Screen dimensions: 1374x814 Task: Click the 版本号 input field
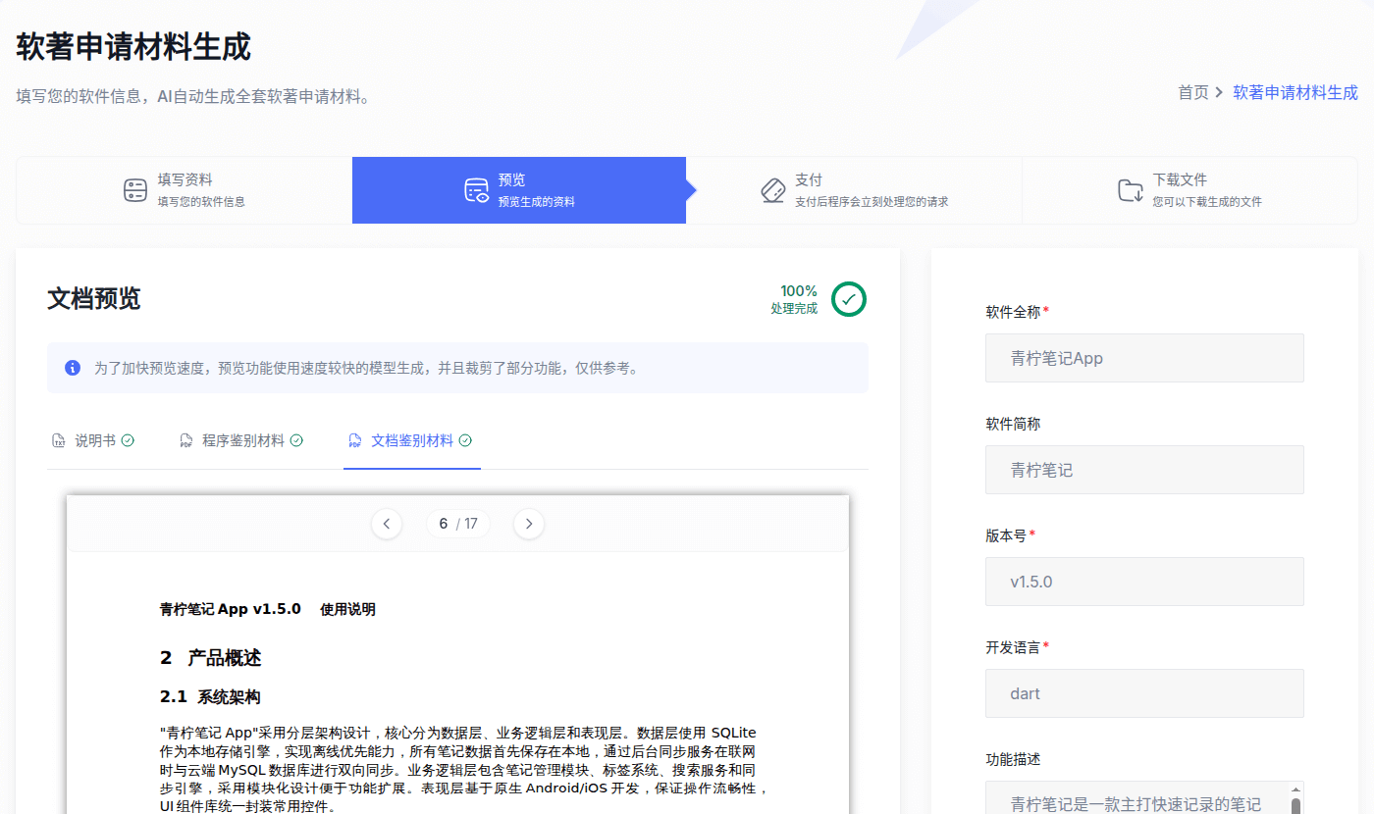[1144, 582]
